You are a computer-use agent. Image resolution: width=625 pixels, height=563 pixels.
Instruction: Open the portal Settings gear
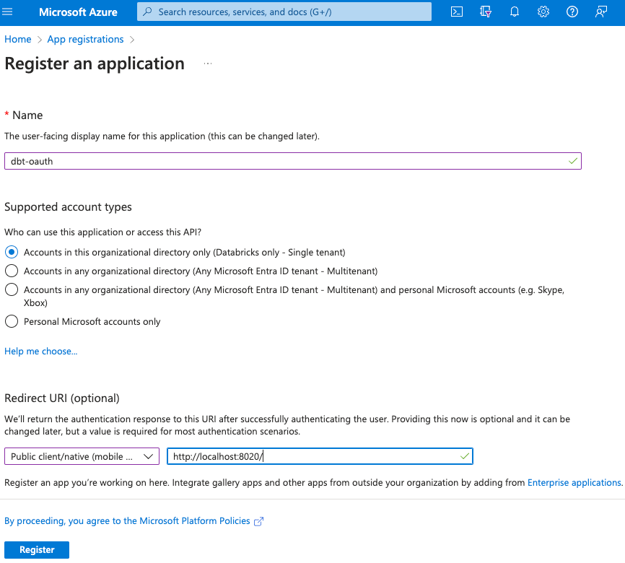tap(543, 12)
